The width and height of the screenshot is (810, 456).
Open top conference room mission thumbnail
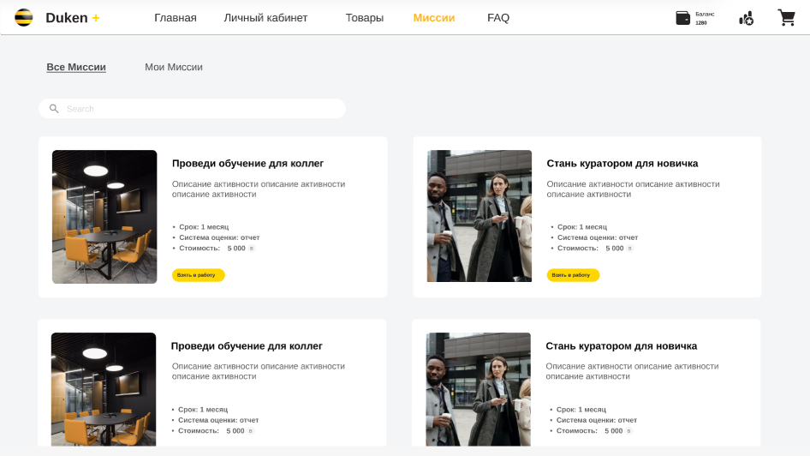(104, 217)
